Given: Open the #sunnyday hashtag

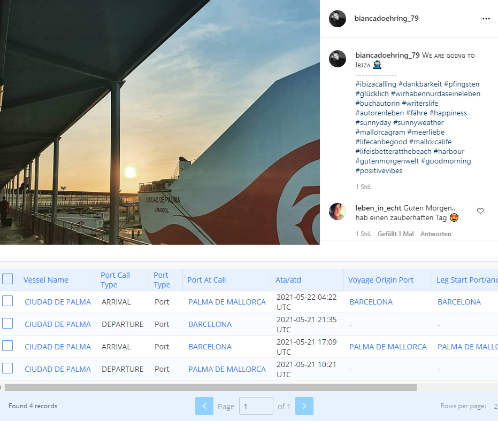Looking at the screenshot, I should (x=373, y=122).
